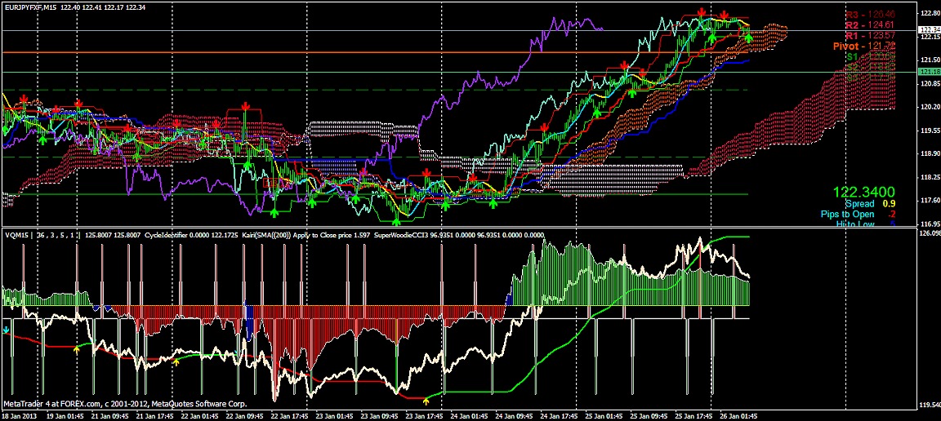Click the white current price tag 122.34
The height and width of the screenshot is (421, 941).
click(x=929, y=29)
